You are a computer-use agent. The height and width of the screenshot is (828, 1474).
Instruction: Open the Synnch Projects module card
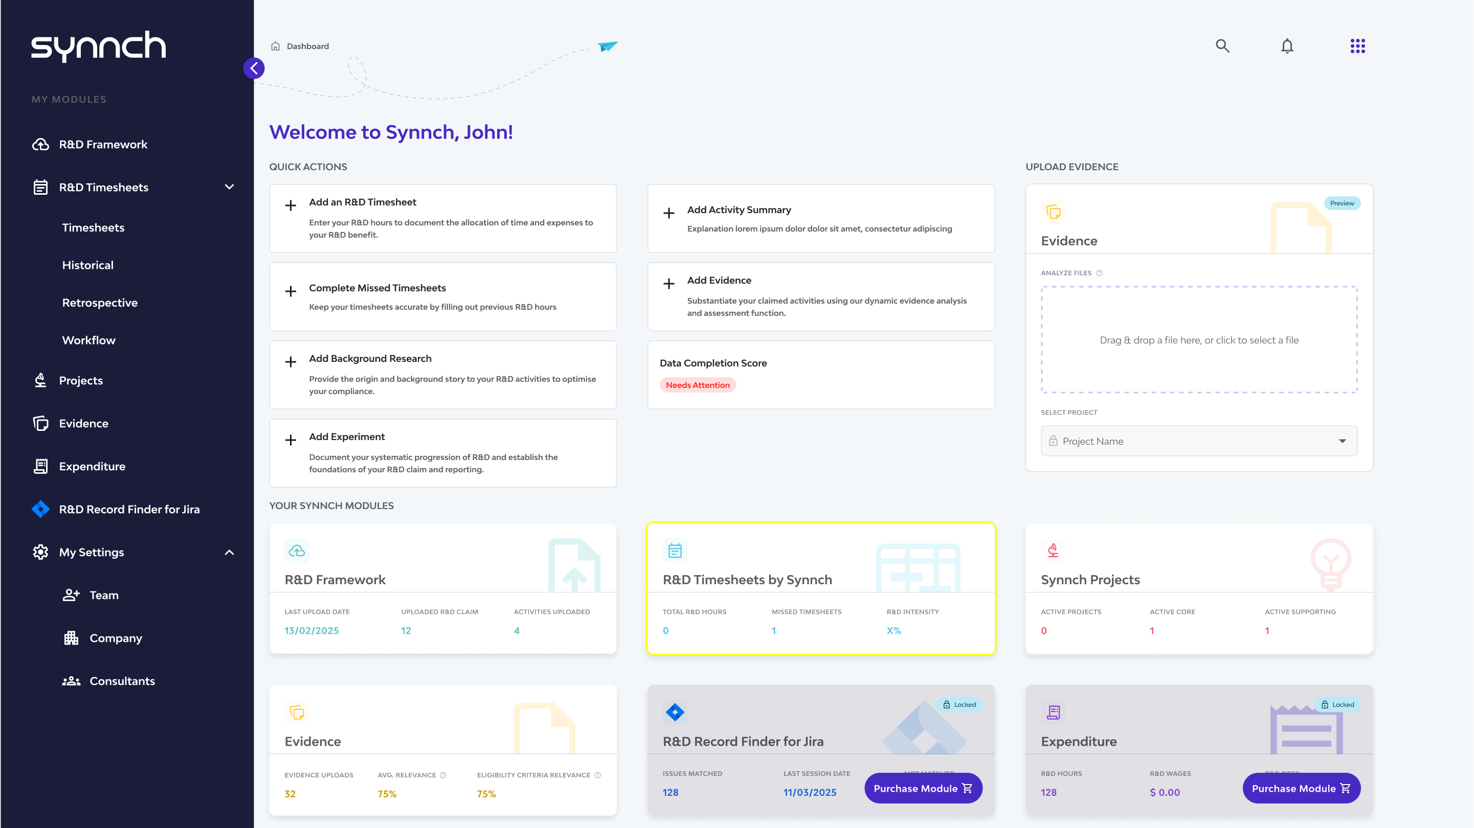pos(1199,588)
